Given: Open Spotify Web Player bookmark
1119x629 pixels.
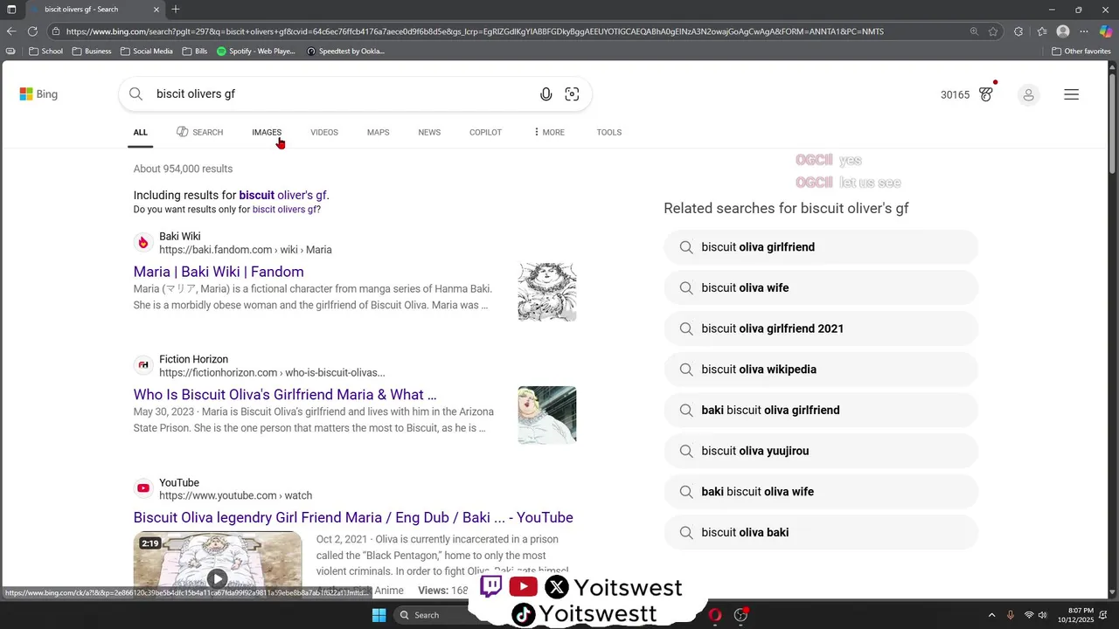Looking at the screenshot, I should pos(256,51).
